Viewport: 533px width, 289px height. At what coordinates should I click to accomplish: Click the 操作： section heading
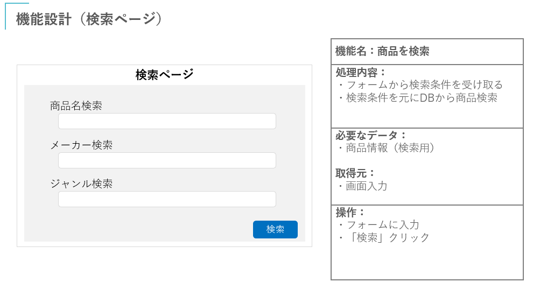[350, 212]
